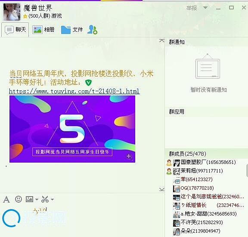Click the green security shield icon
This screenshot has height=237, width=248.
[x=88, y=83]
